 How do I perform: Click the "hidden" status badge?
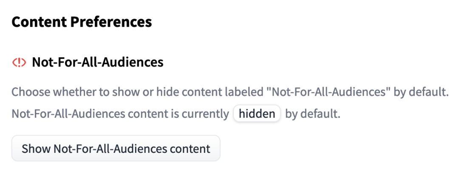257,114
